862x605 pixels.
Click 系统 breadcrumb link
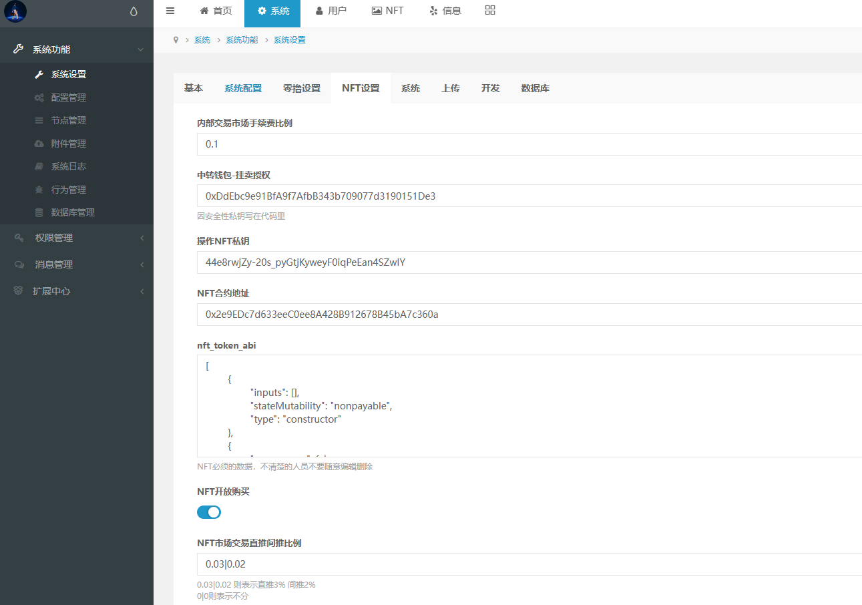[202, 40]
